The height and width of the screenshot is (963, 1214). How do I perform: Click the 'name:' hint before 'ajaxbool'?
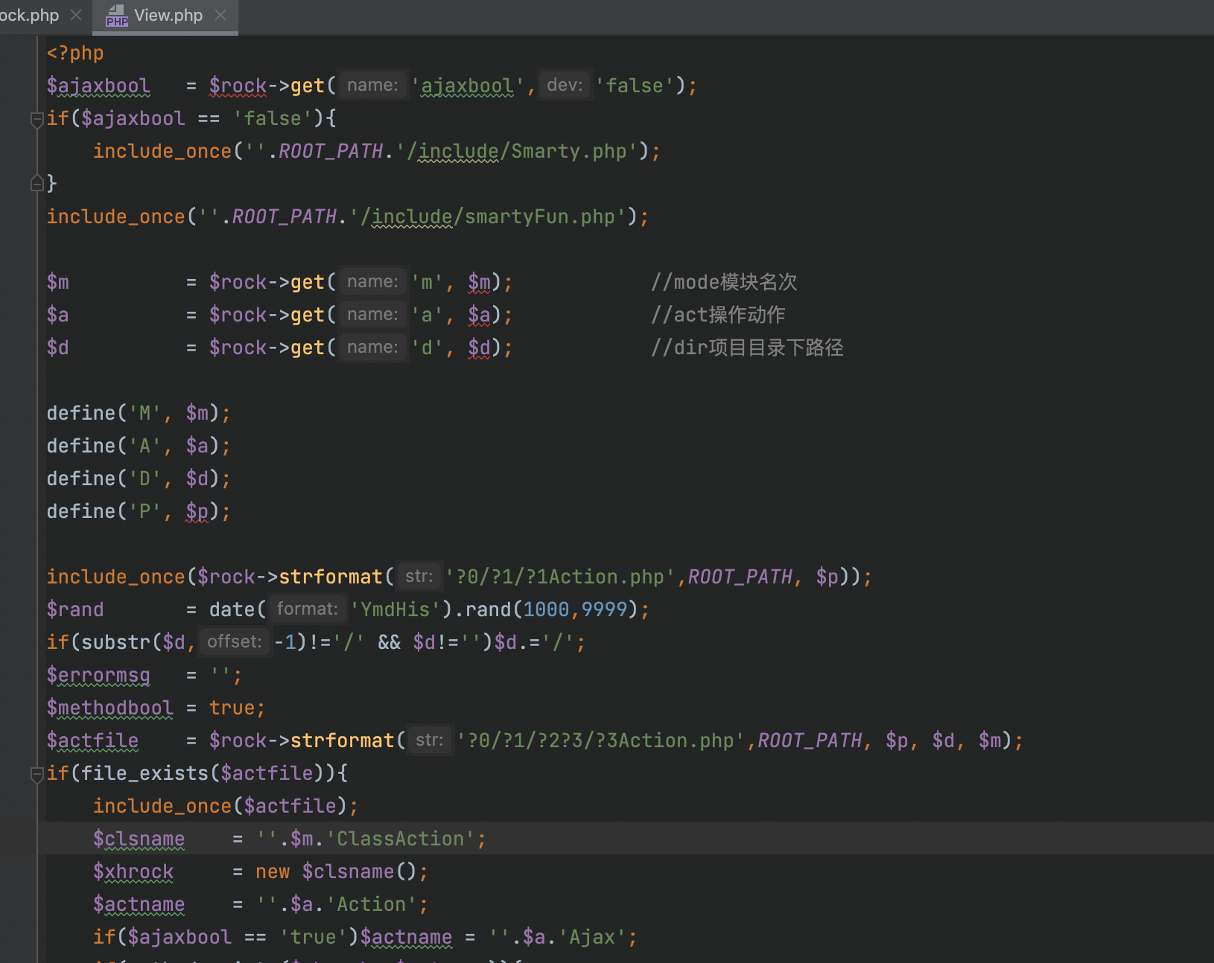(372, 86)
